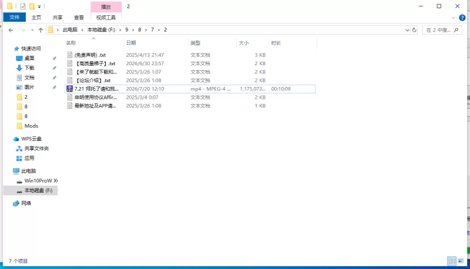470x269 pixels.
Task: Click the new folder quick access icon
Action: [32, 6]
